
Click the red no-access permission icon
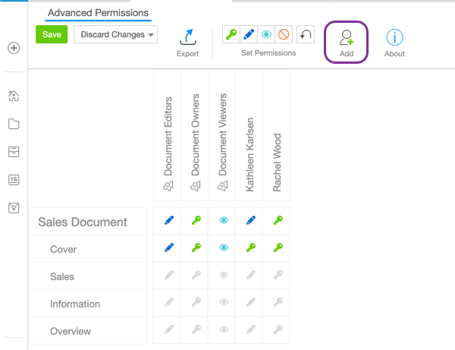[284, 34]
